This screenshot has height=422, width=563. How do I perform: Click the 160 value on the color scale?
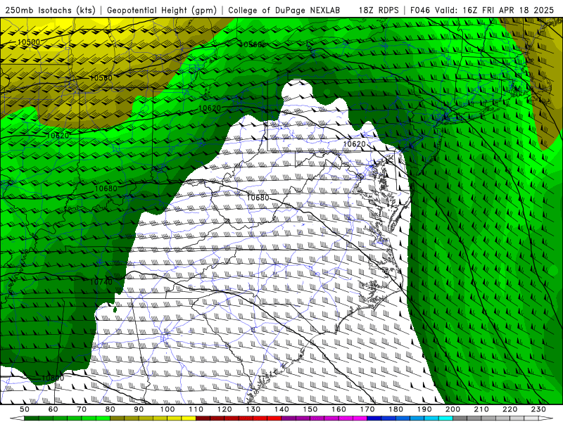[x=339, y=409]
